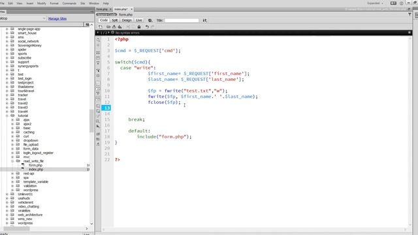Expand the login_logout_register folder
Image resolution: width=418 pixels, height=235 pixels.
[x=12, y=153]
